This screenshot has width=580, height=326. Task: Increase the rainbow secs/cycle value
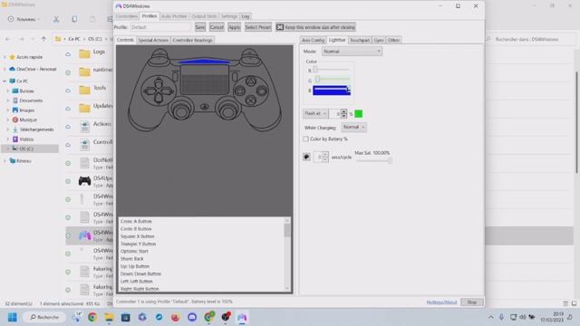(x=324, y=155)
